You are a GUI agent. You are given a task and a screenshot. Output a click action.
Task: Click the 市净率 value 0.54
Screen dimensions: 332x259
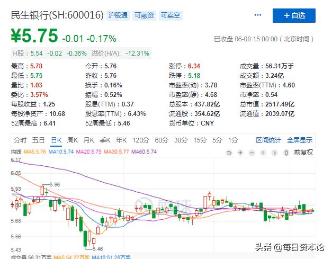(x=271, y=95)
